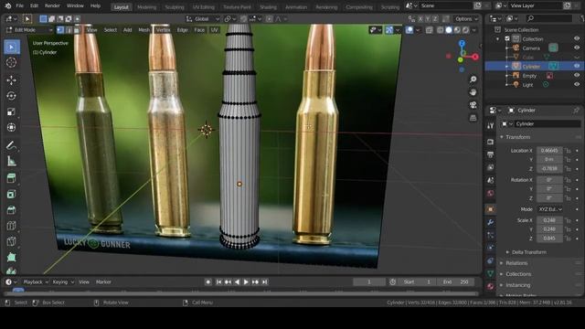Select the Knife tool
This screenshot has height=329, width=585.
(x=11, y=241)
